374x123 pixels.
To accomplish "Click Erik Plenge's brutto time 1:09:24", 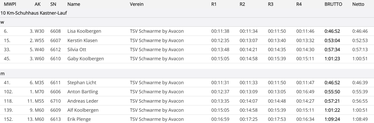I will [332, 119].
